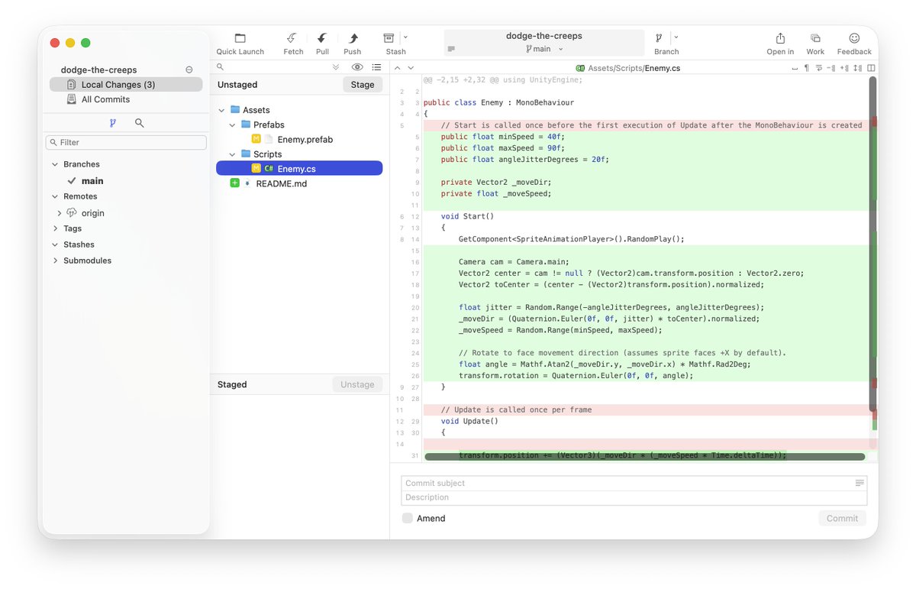Expand the Stashes section

[55, 244]
